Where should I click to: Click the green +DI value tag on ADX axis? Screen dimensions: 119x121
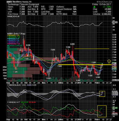click(x=115, y=108)
